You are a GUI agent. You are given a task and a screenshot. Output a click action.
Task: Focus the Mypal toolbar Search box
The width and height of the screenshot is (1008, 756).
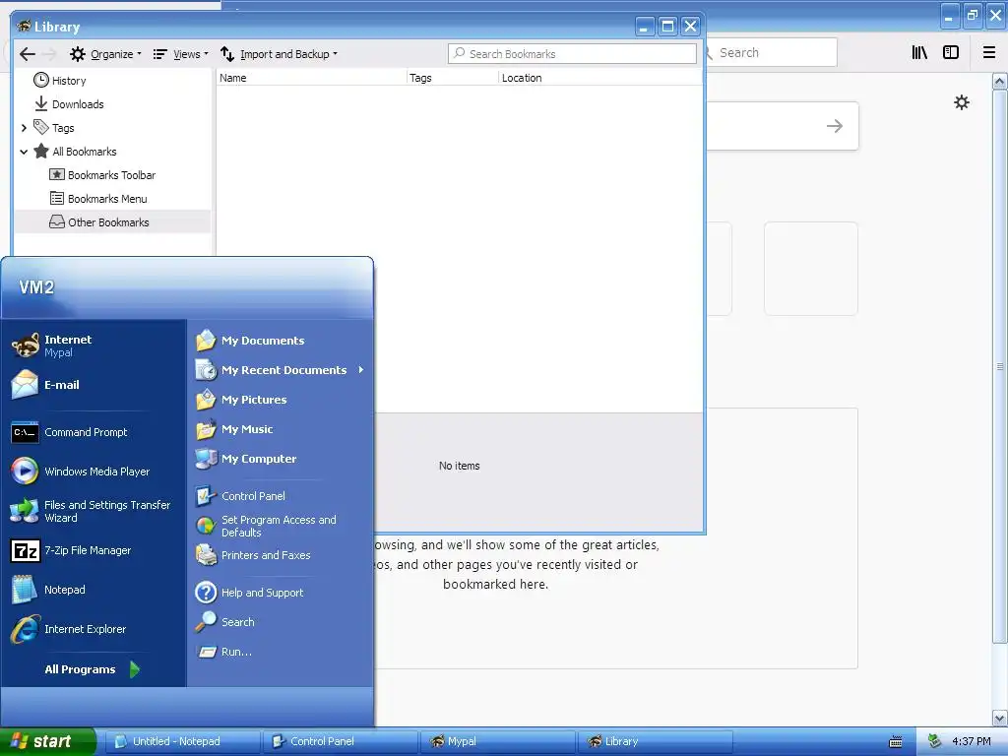772,53
